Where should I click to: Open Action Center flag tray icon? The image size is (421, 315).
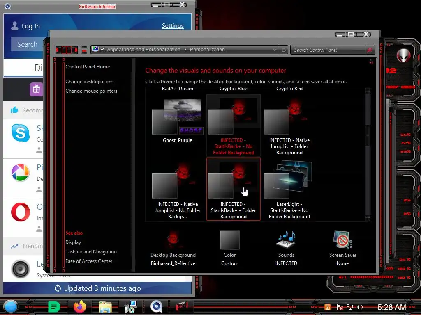(340, 307)
